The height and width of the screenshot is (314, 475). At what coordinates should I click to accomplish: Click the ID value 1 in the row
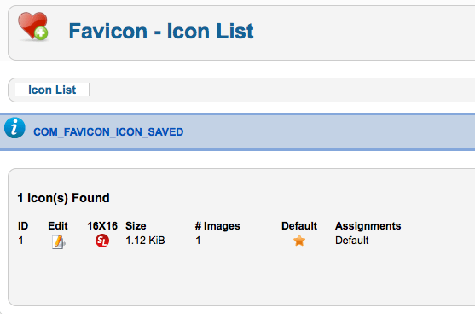20,241
